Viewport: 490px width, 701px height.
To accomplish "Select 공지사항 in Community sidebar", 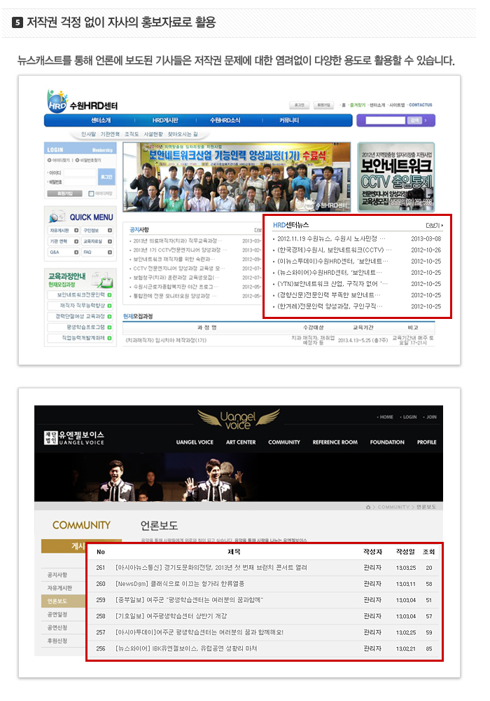I will [57, 575].
